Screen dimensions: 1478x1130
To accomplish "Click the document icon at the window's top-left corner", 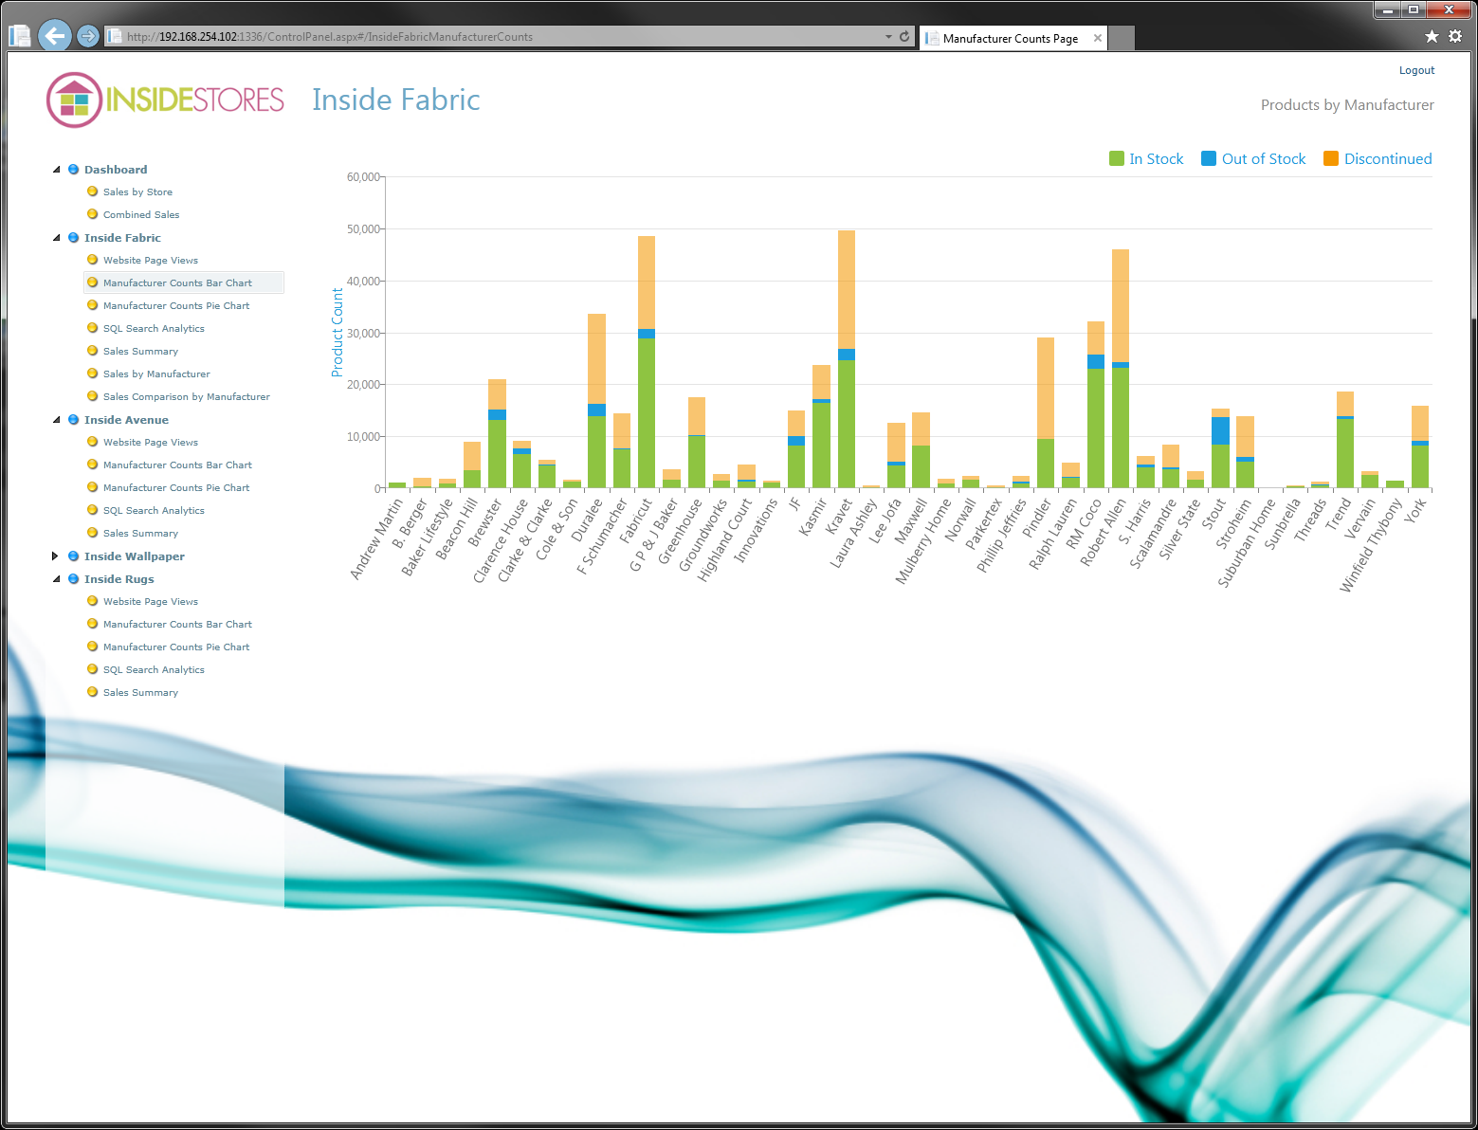I will click(19, 36).
